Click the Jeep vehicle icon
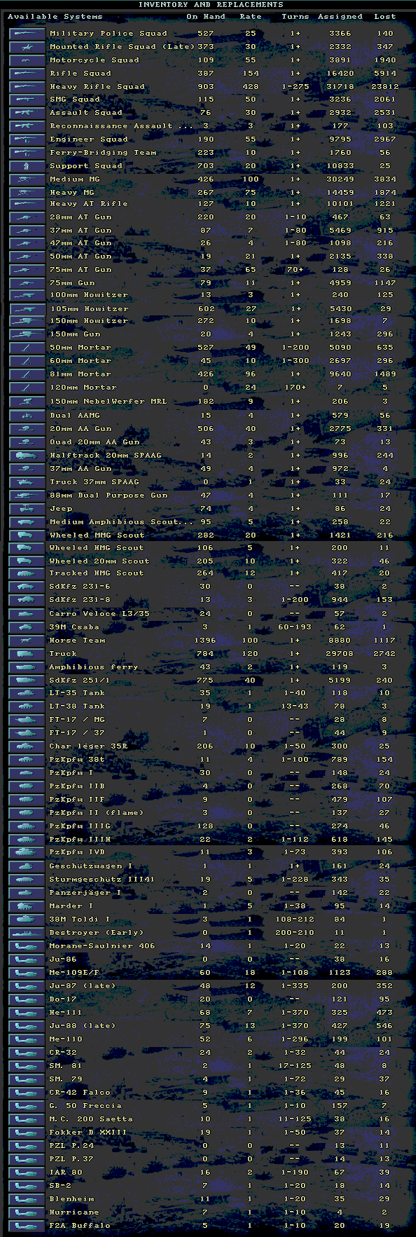 (x=27, y=509)
